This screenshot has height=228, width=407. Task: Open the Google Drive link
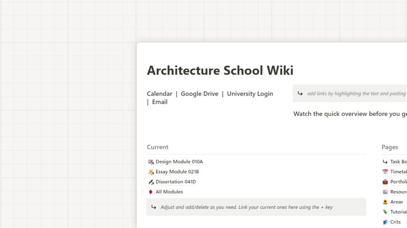click(x=199, y=94)
